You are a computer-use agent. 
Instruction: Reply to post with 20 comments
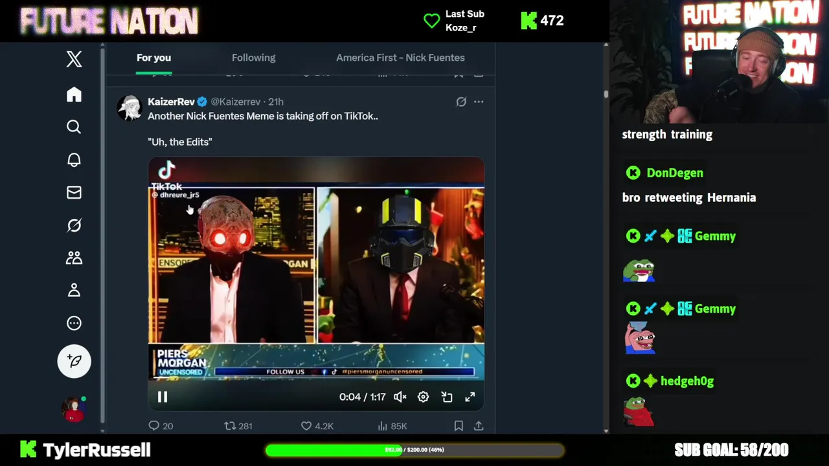[x=161, y=426]
